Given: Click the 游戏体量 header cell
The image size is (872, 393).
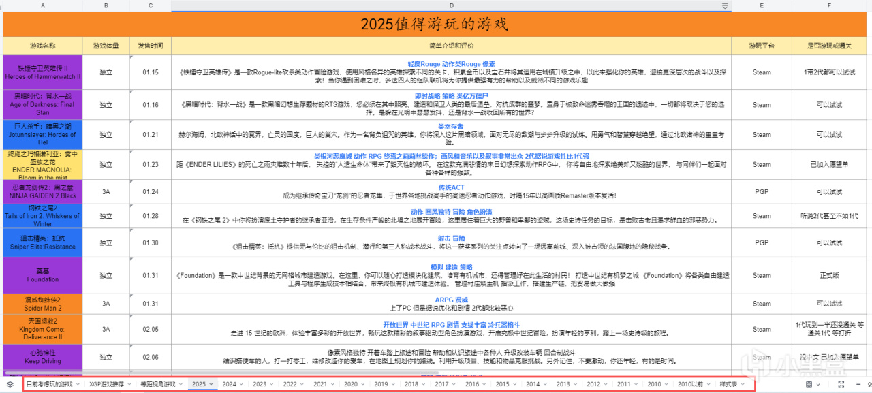Looking at the screenshot, I should (x=106, y=46).
